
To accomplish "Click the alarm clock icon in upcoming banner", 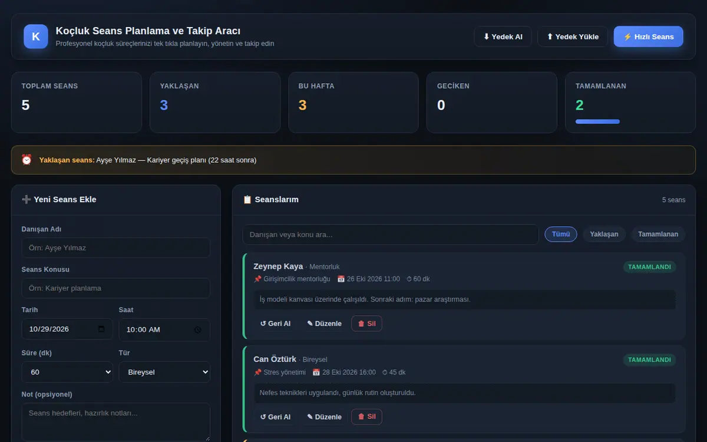I will (27, 160).
